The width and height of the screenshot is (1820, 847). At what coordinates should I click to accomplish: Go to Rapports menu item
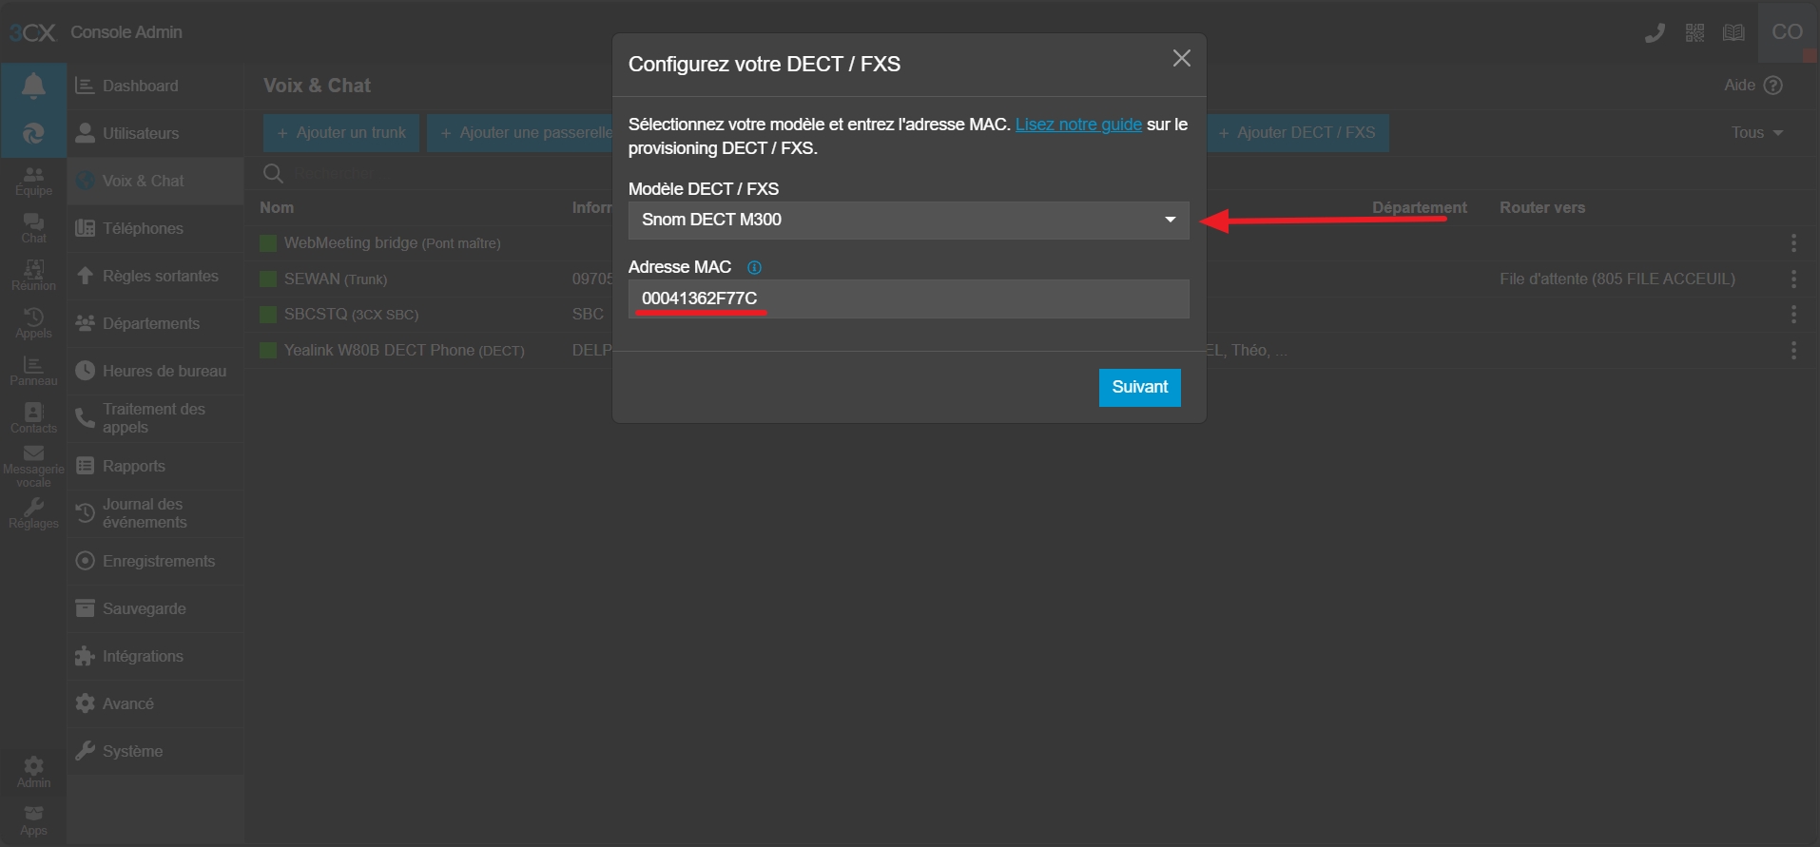[x=155, y=466]
